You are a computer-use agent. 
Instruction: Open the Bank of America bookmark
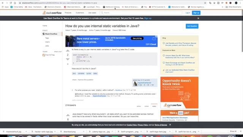tap(130, 7)
